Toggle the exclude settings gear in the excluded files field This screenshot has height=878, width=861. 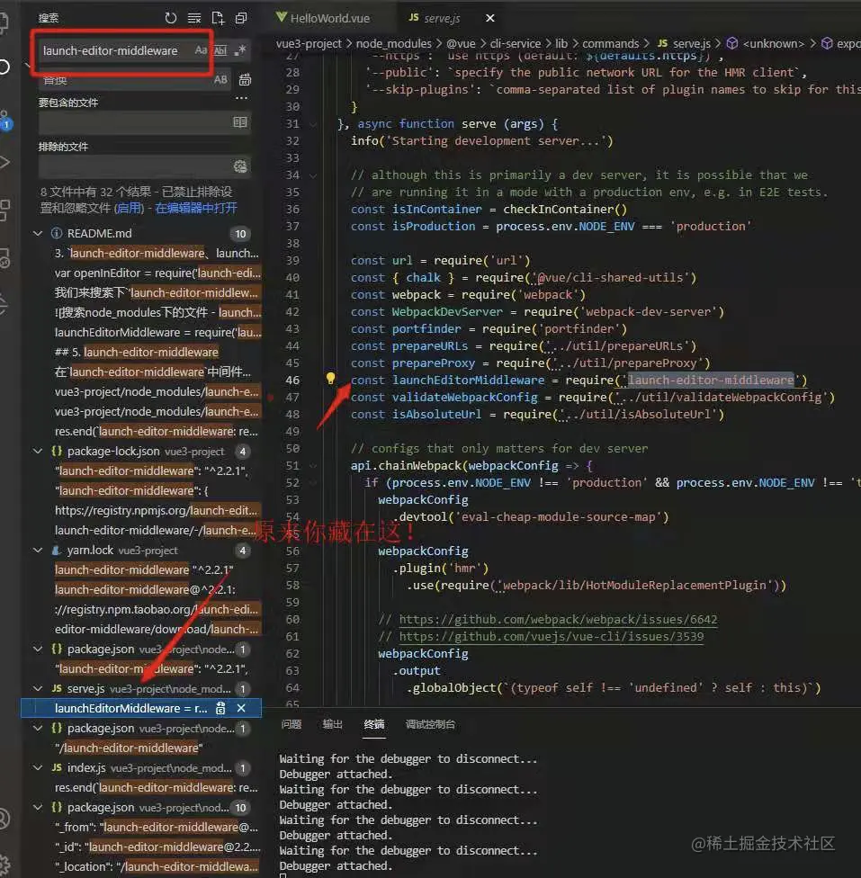coord(240,166)
